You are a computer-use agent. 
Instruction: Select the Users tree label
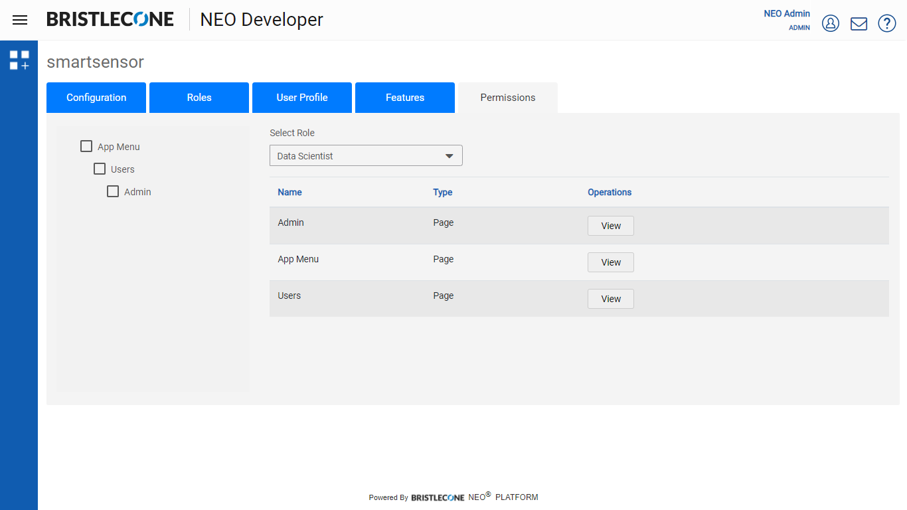pos(123,169)
